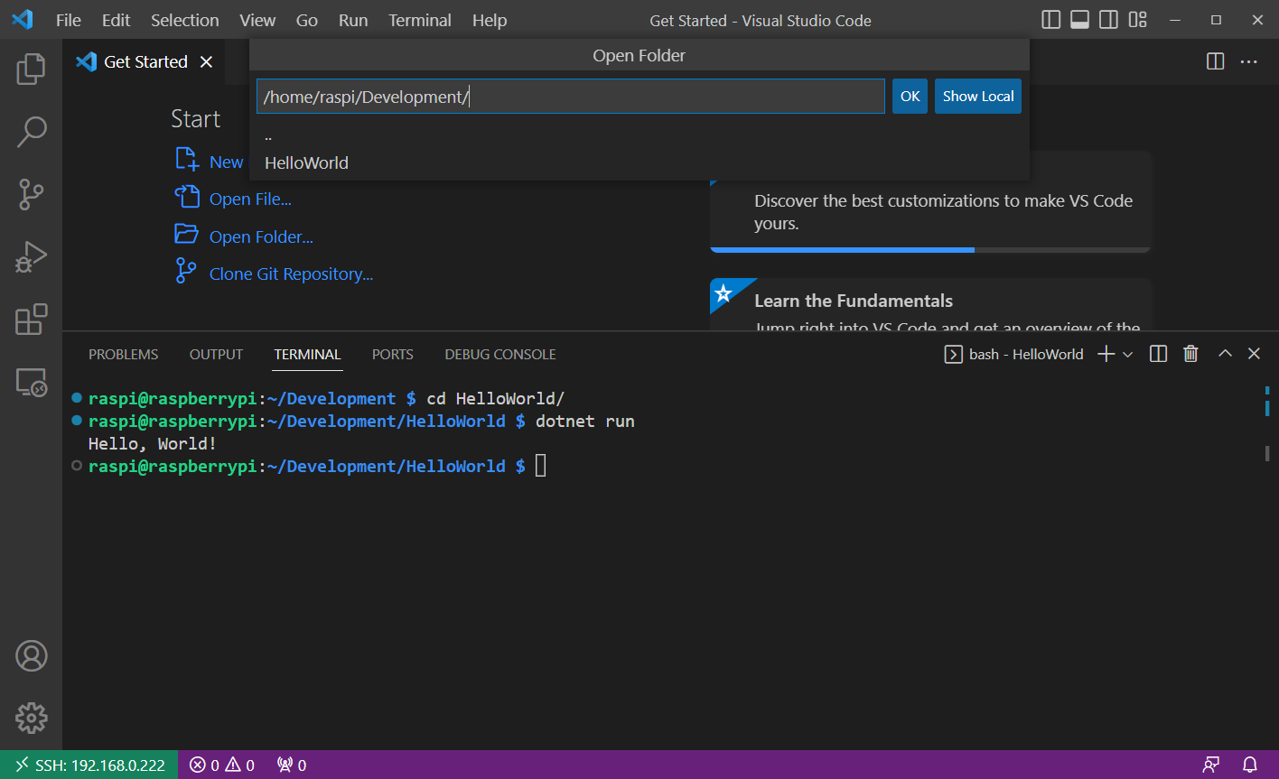Toggle the secondary side bar layout button

tap(1108, 20)
